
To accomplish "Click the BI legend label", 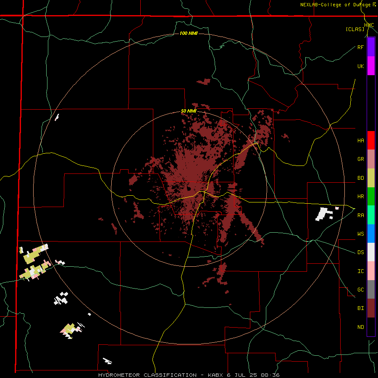I will (360, 308).
